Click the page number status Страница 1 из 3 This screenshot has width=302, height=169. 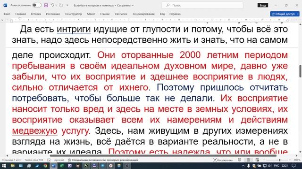pos(11,160)
